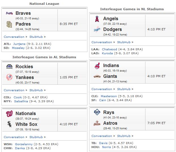Click the Los Angeles Angels logo
This screenshot has height=152, width=176.
tap(97, 19)
